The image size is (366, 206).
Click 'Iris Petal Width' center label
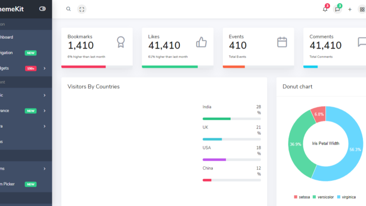[x=326, y=143]
